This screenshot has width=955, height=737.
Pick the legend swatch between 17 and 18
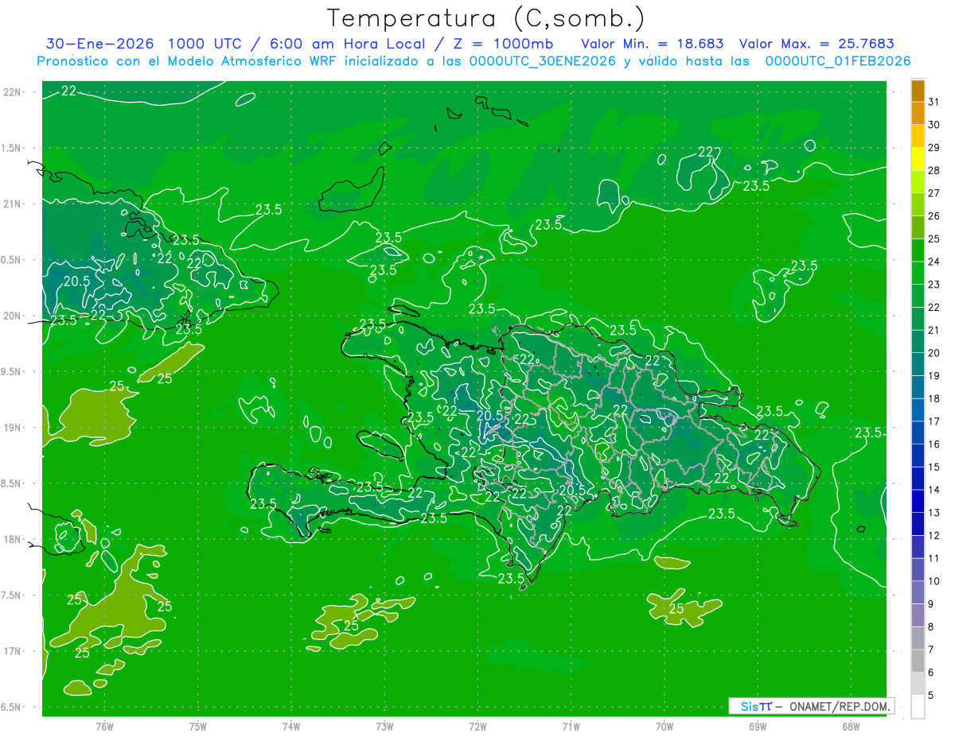pos(918,410)
